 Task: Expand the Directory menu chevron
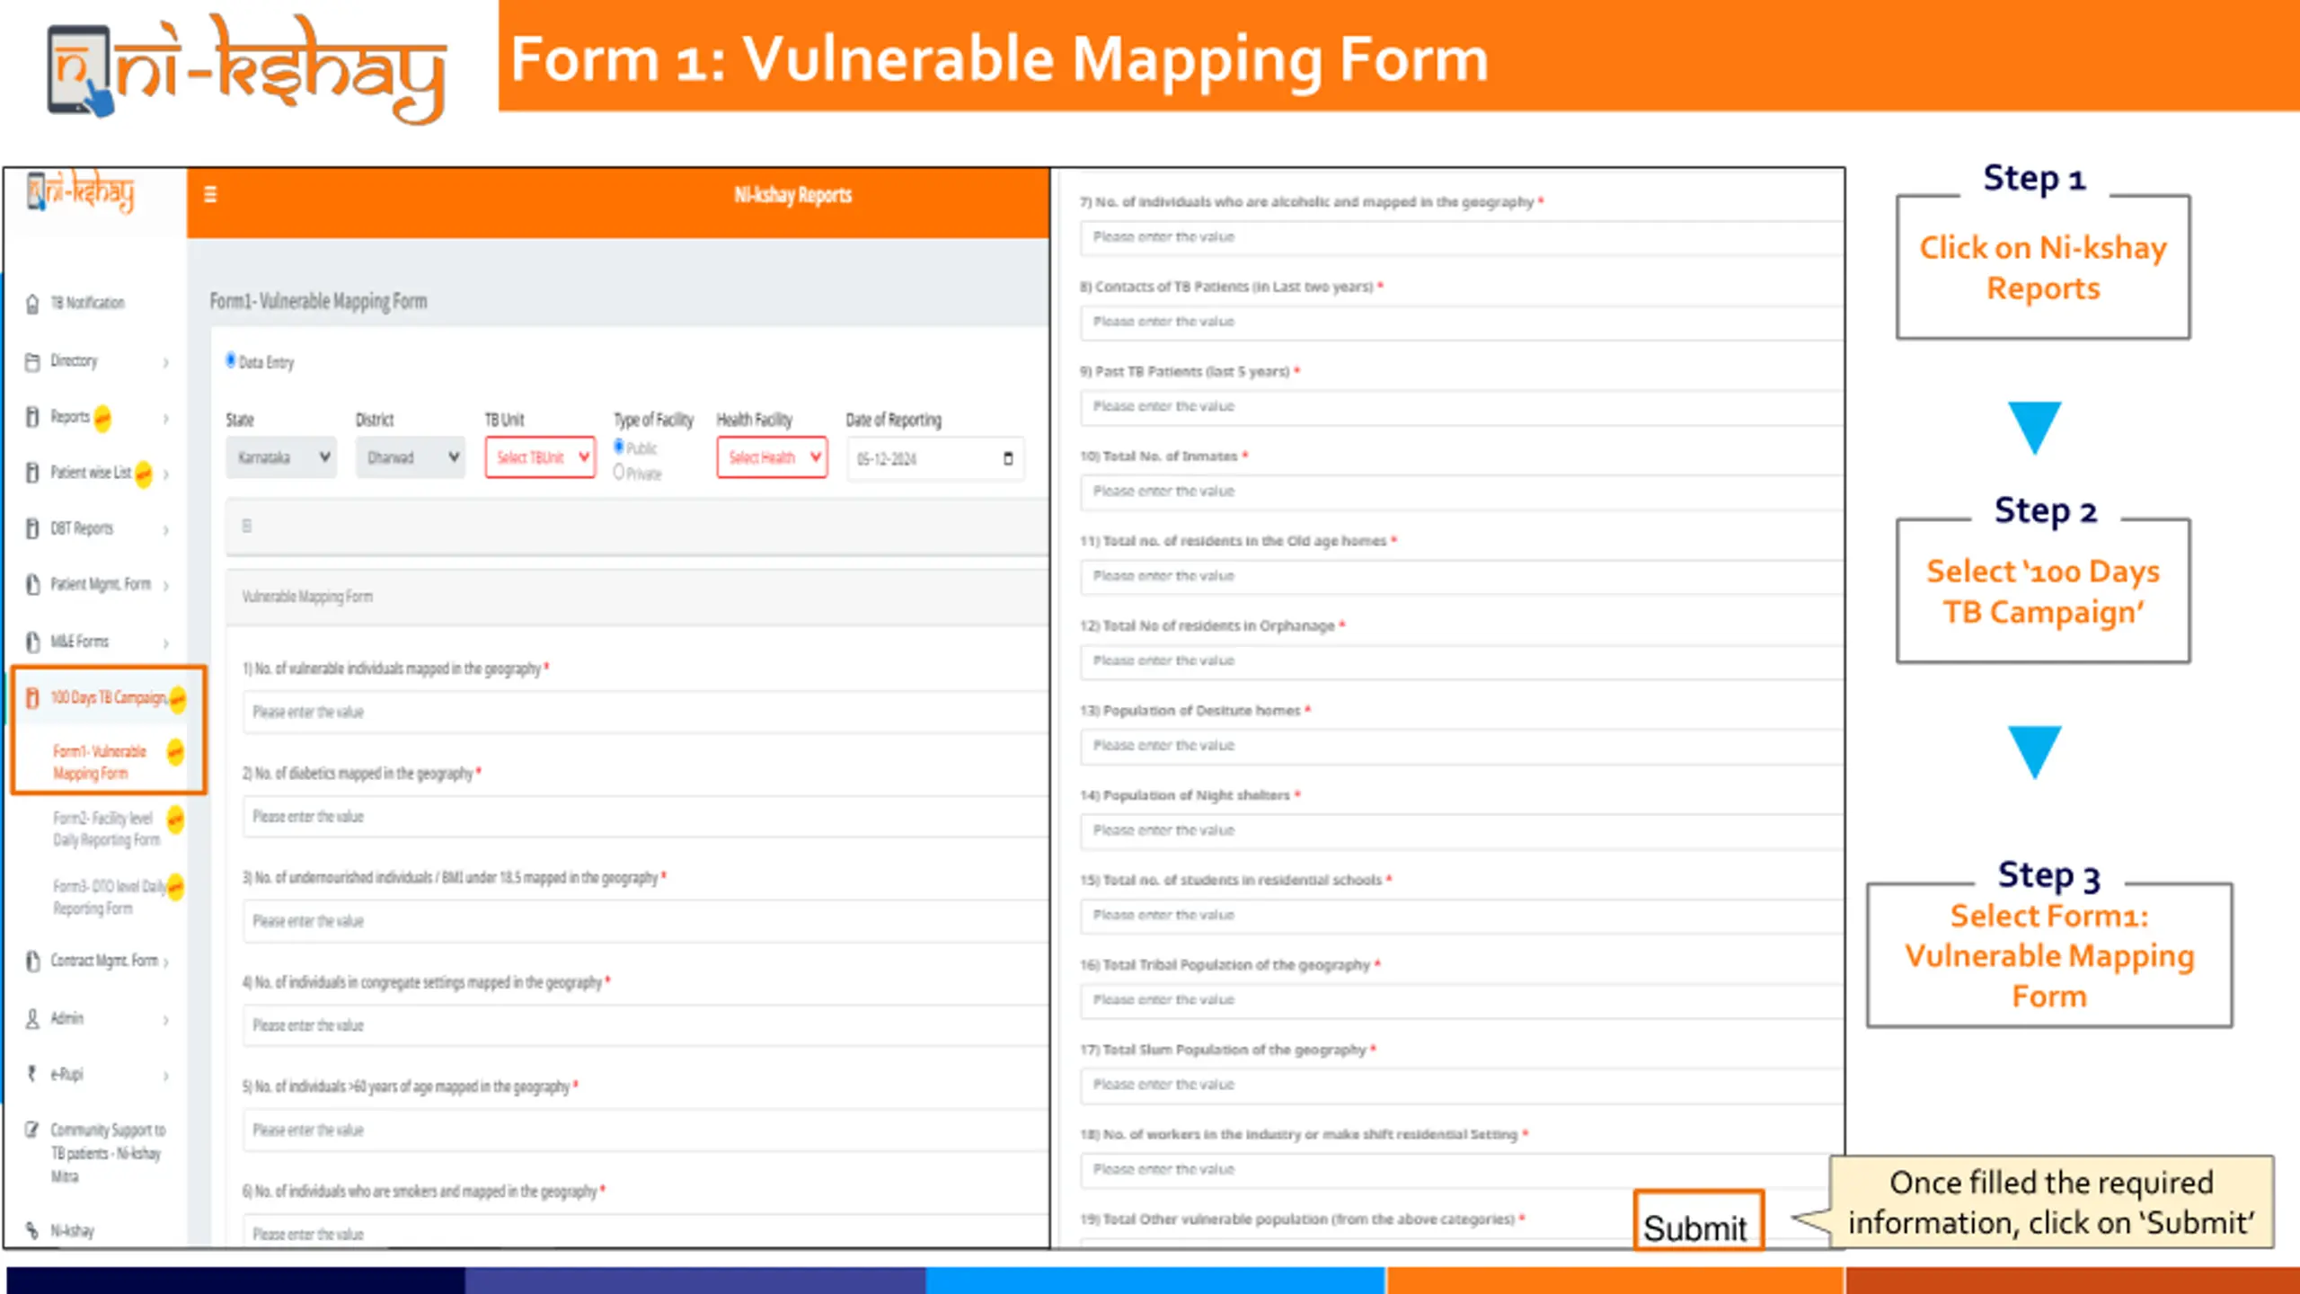click(x=166, y=362)
